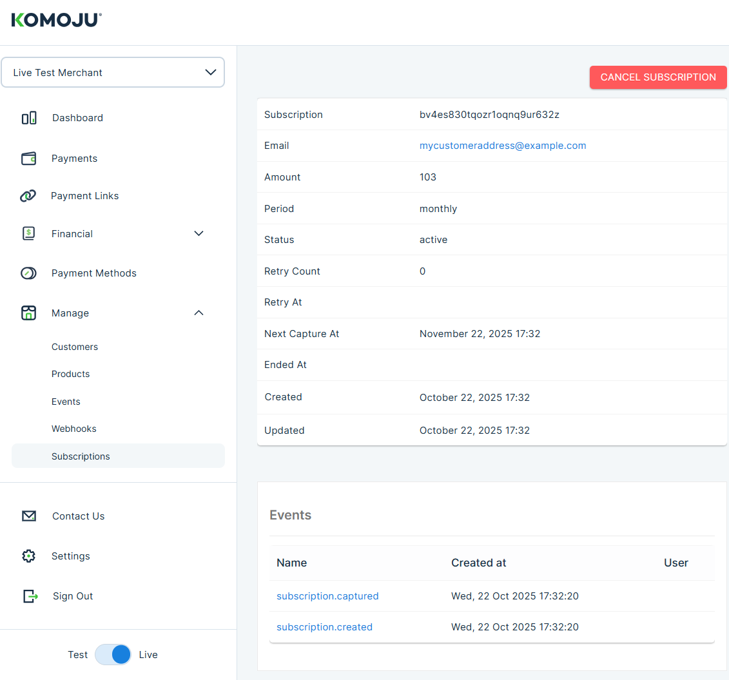The image size is (729, 680).
Task: Click the Dashboard bar chart icon
Action: (x=29, y=118)
